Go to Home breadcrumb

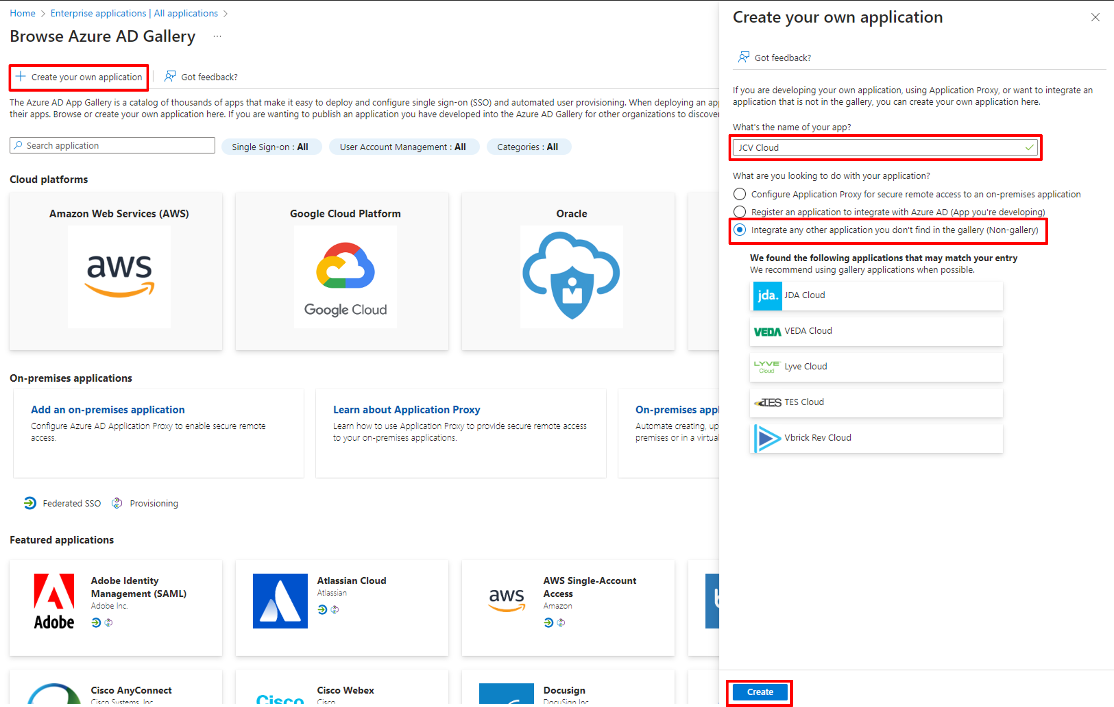coord(23,13)
